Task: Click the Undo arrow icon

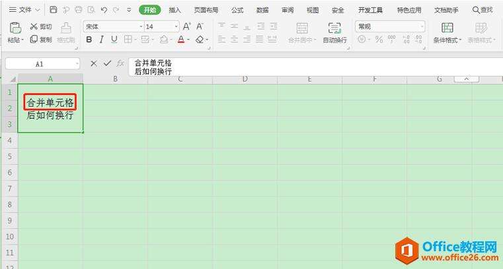Action: coord(104,10)
